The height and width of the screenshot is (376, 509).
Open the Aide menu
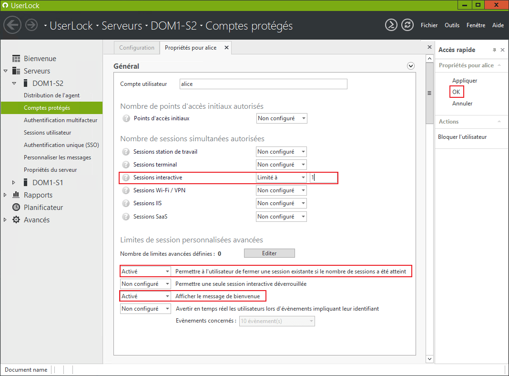pyautogui.click(x=498, y=25)
